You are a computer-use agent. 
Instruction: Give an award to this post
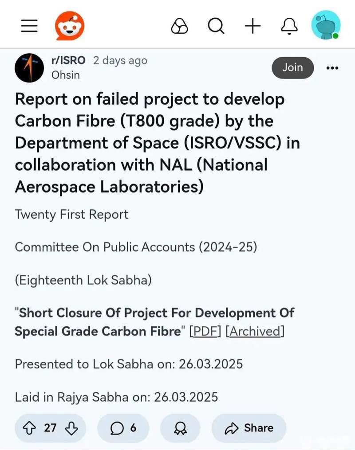click(x=180, y=428)
